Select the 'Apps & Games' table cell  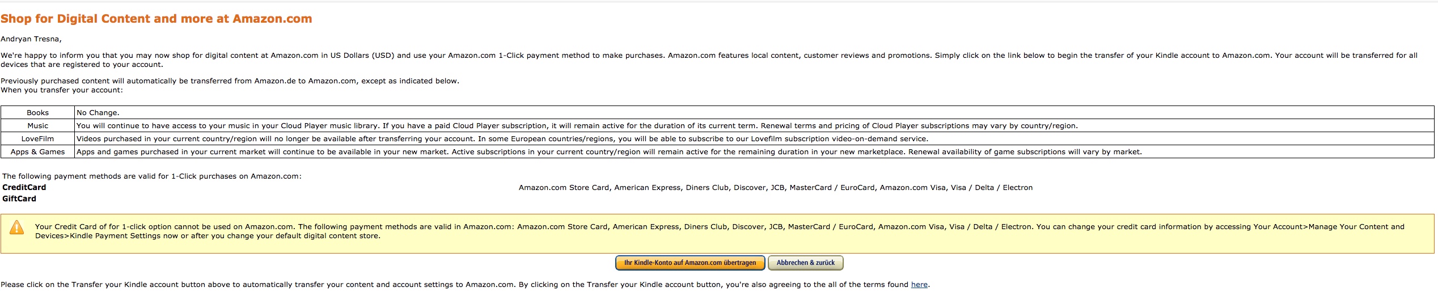[x=37, y=152]
